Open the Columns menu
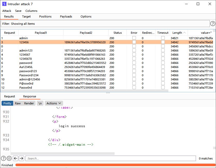The width and height of the screenshot is (216, 168). pyautogui.click(x=31, y=11)
